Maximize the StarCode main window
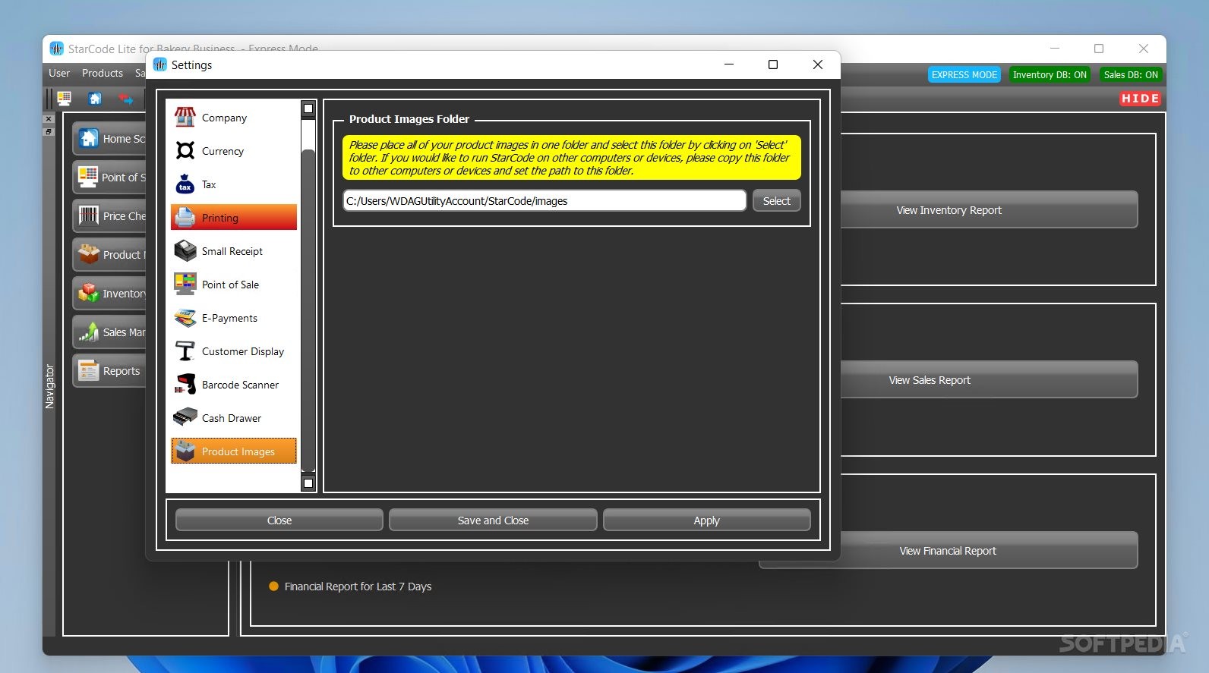 tap(1099, 49)
